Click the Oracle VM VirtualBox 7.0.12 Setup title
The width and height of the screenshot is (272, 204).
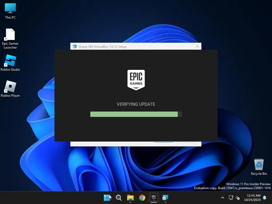(102, 47)
